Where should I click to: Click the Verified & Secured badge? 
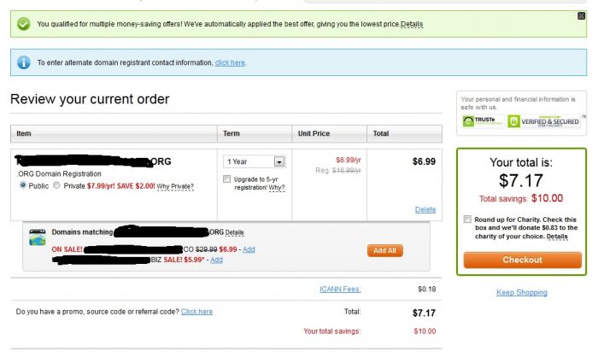[x=543, y=121]
